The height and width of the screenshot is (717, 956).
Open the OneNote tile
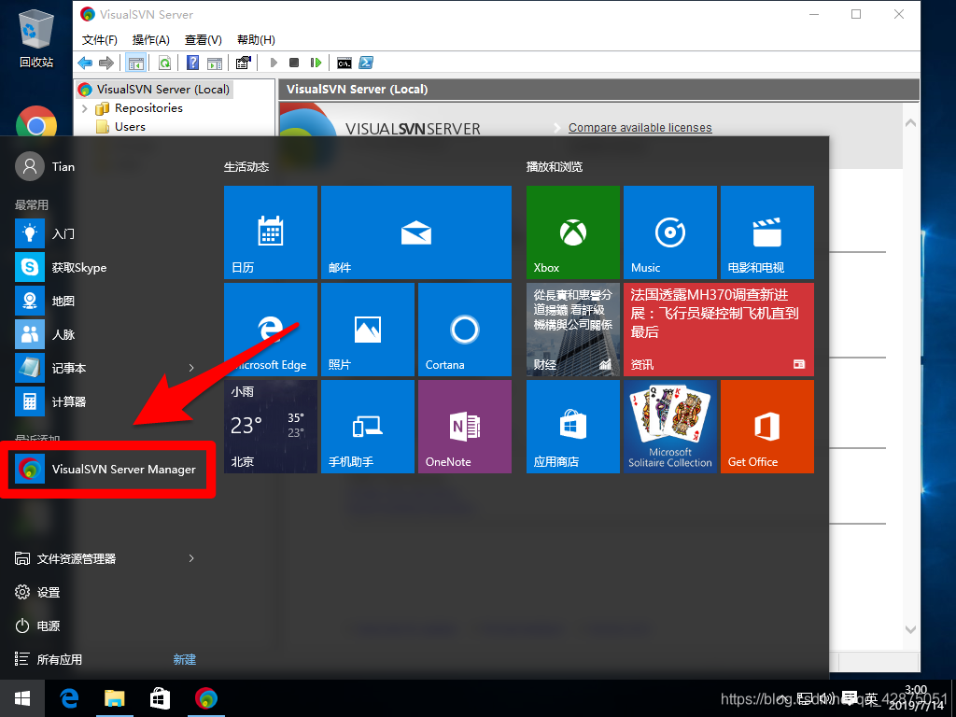click(x=465, y=426)
